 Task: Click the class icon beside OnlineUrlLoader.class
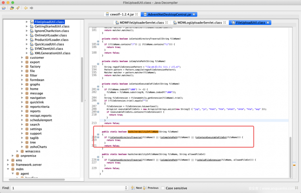pyautogui.click(x=31, y=35)
